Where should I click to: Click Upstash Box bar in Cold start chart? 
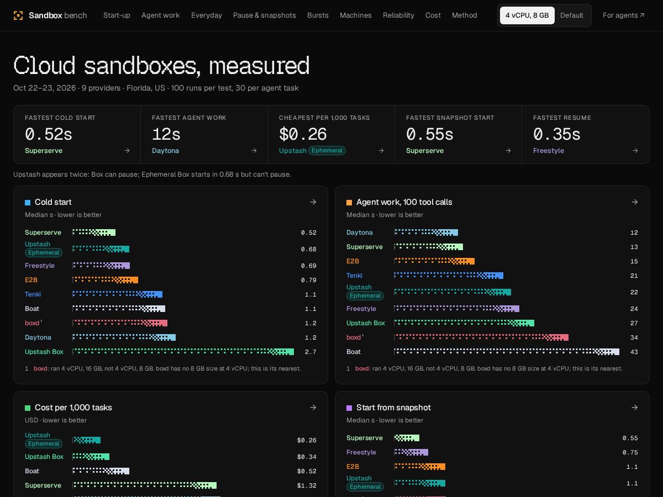tap(183, 352)
